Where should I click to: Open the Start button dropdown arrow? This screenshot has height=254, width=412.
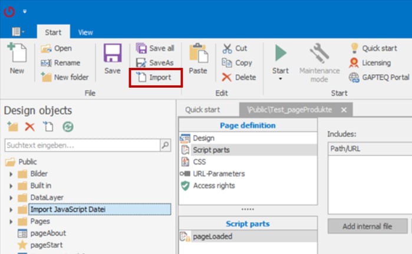[281, 79]
